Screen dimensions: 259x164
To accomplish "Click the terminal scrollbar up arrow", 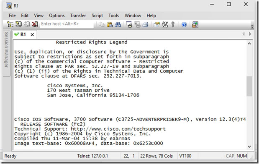I will [x=249, y=43].
